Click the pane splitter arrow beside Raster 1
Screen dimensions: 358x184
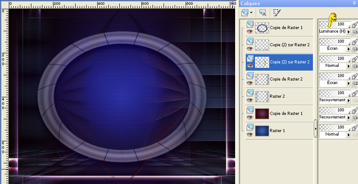click(316, 129)
